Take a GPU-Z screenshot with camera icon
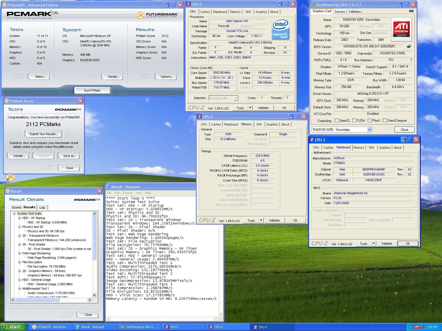 coord(411,11)
